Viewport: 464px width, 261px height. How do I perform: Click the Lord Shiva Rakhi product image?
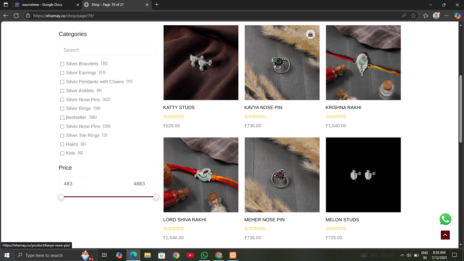tap(201, 175)
